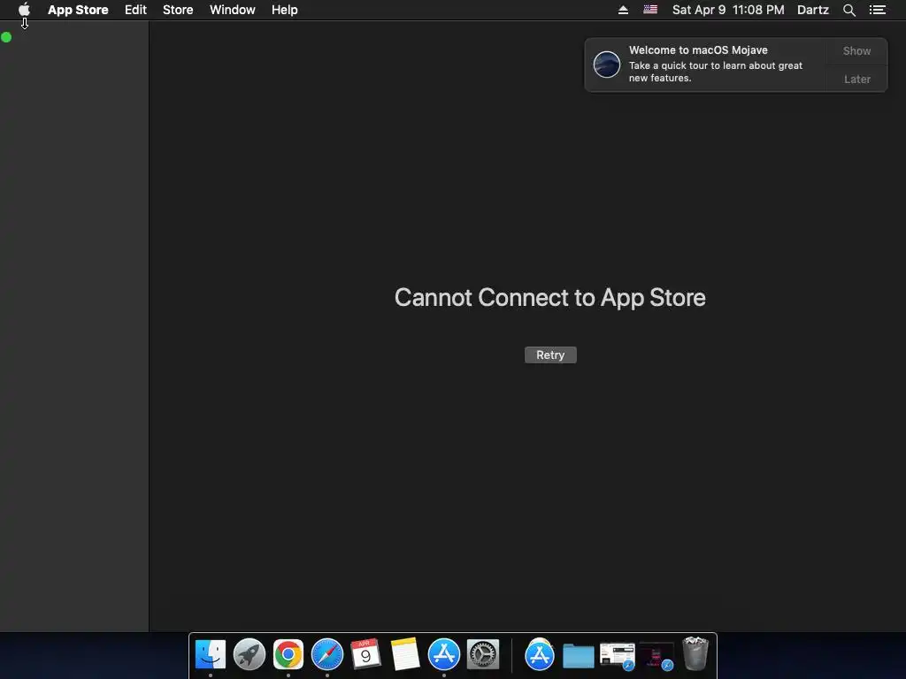
Task: Open the Apple menu
Action: [x=24, y=9]
